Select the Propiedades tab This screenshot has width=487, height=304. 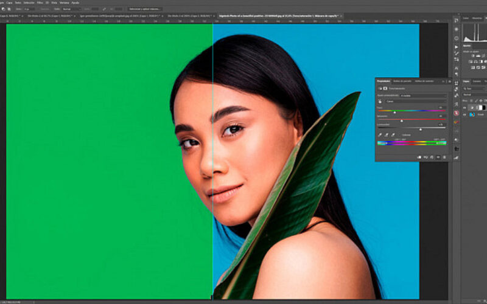(384, 81)
